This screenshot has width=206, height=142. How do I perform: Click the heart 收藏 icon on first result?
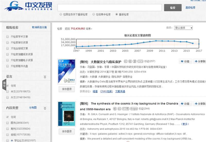(x=182, y=61)
